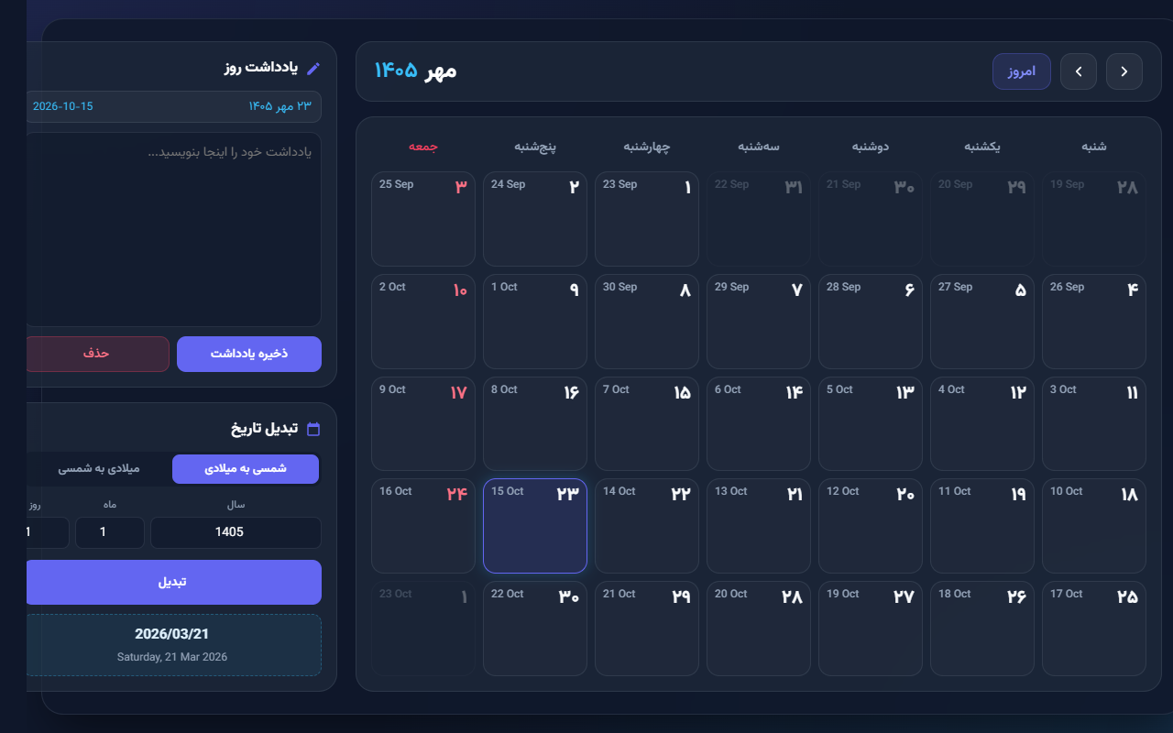Delete the note using the حذف button
The height and width of the screenshot is (733, 1173).
(x=96, y=354)
